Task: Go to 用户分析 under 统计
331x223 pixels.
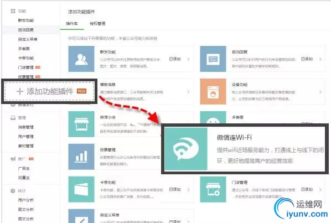Action: click(x=26, y=200)
